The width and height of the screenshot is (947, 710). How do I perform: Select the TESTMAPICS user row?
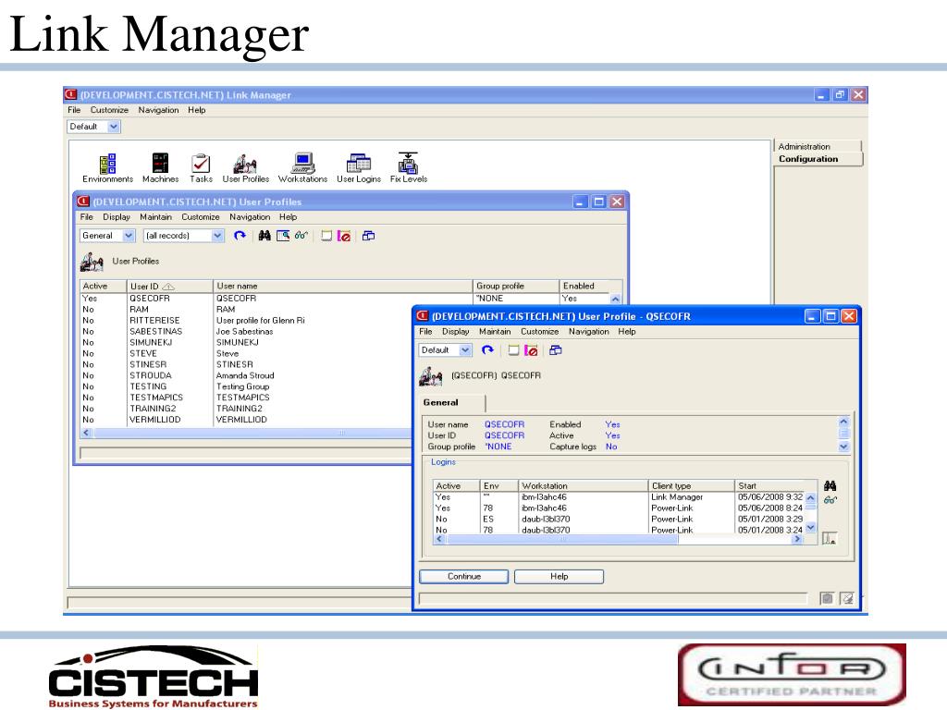(x=246, y=398)
